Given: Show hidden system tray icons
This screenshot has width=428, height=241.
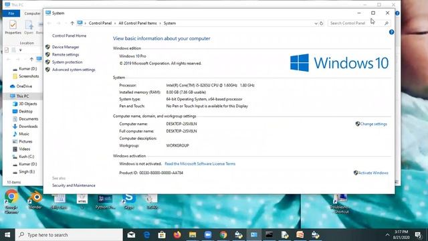Looking at the screenshot, I should 387,235.
